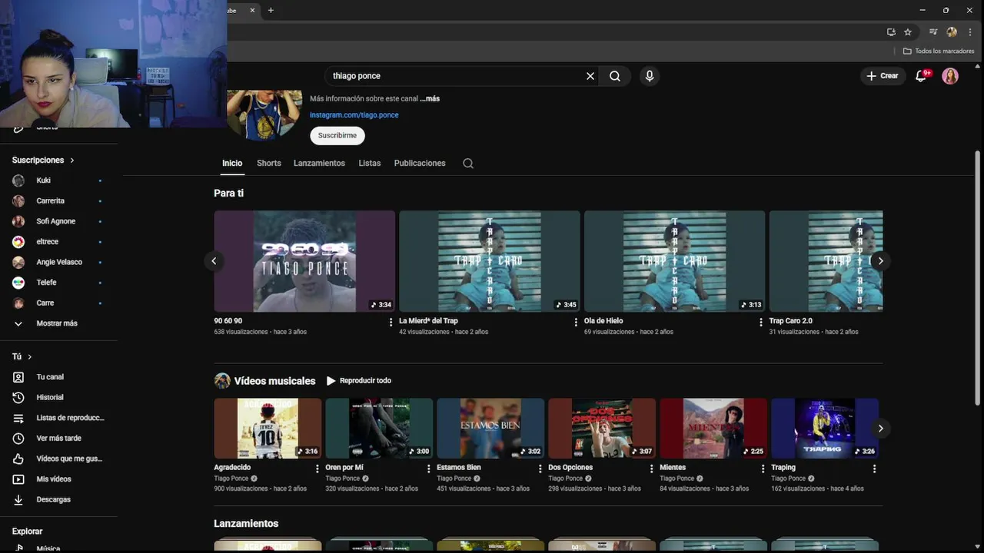This screenshot has height=553, width=984.
Task: Open Chrome three-dot menu
Action: click(x=970, y=32)
